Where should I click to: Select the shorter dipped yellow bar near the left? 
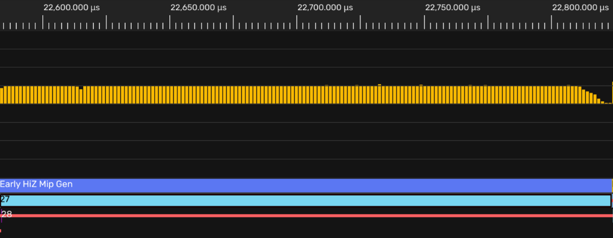[81, 96]
